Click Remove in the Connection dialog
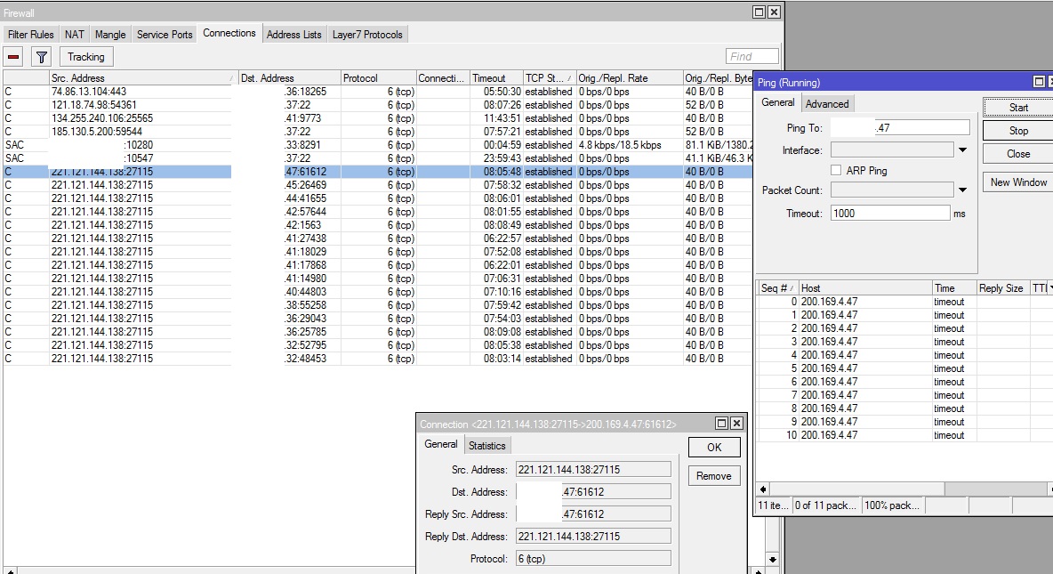The width and height of the screenshot is (1053, 574). click(x=713, y=476)
